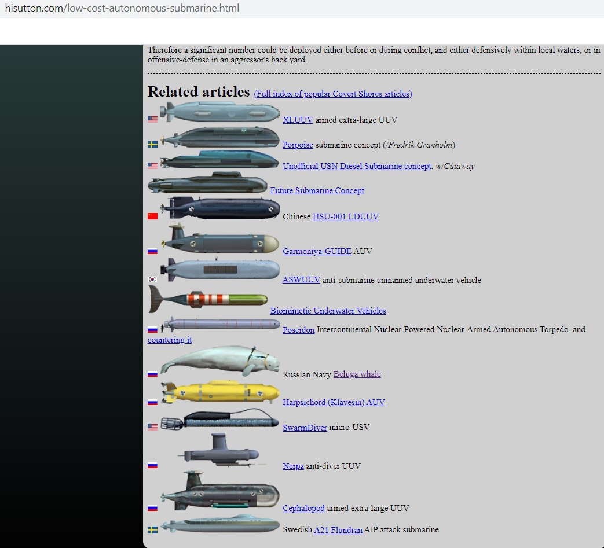This screenshot has height=548, width=604.
Task: Open the Harpsichord (Klavesin) AUV link
Action: point(334,403)
